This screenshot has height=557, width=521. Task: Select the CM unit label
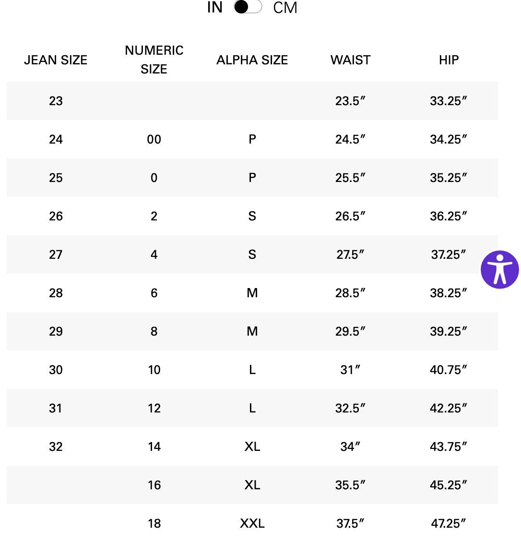[x=285, y=8]
